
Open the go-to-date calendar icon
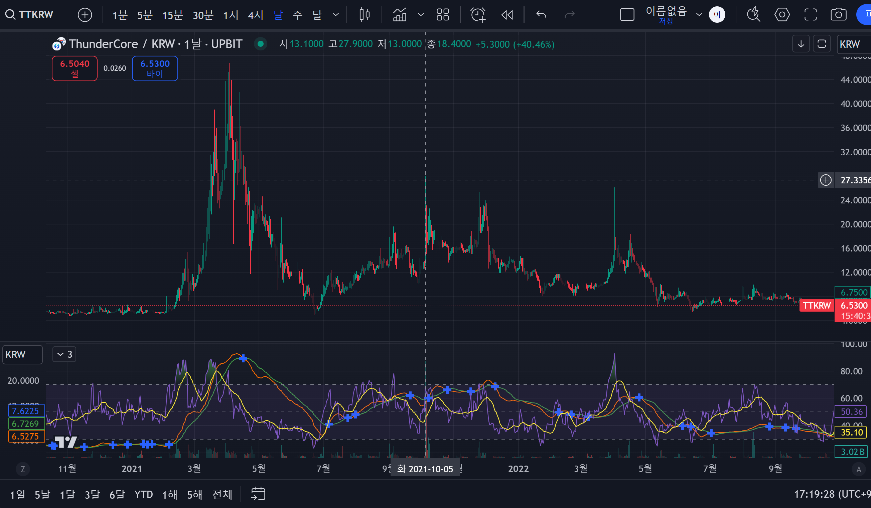coord(258,494)
